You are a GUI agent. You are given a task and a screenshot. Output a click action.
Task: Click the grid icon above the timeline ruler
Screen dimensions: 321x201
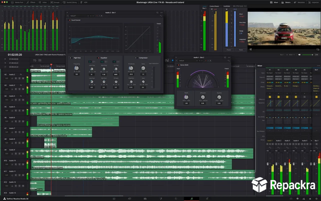click(40, 60)
